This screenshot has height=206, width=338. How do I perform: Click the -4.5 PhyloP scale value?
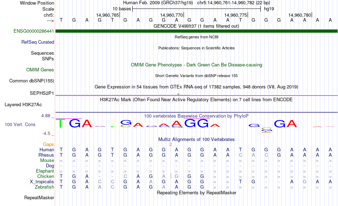tap(46, 134)
